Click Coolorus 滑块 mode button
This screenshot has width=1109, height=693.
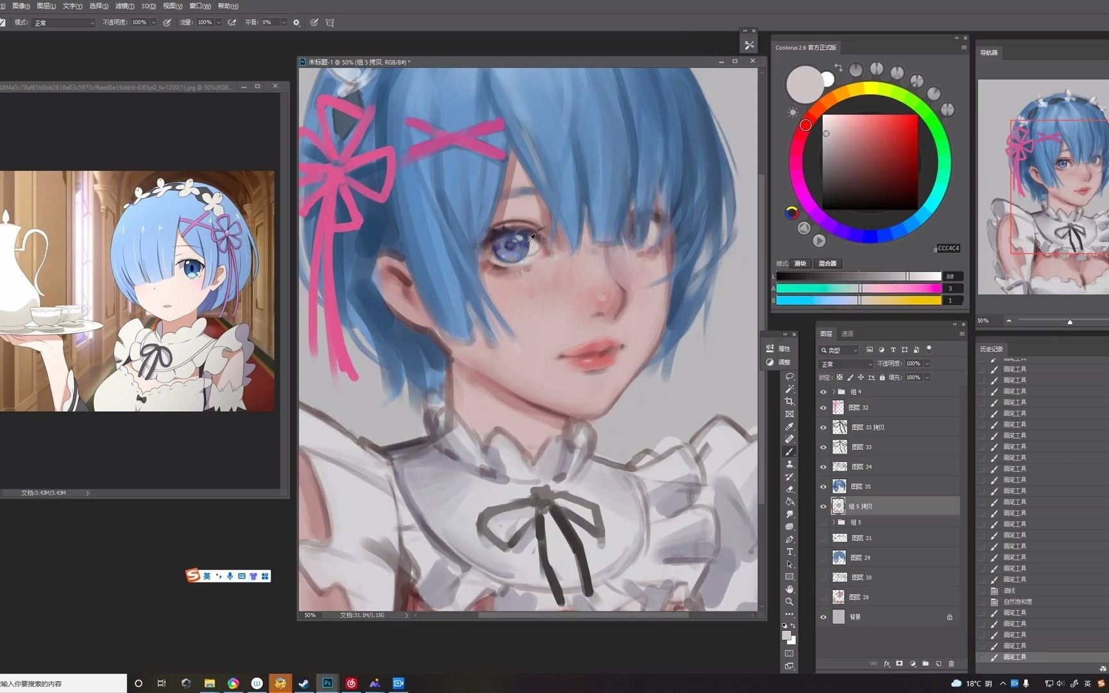[800, 264]
